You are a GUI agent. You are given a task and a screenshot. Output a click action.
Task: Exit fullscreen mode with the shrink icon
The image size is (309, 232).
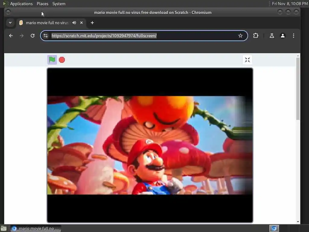point(247,60)
